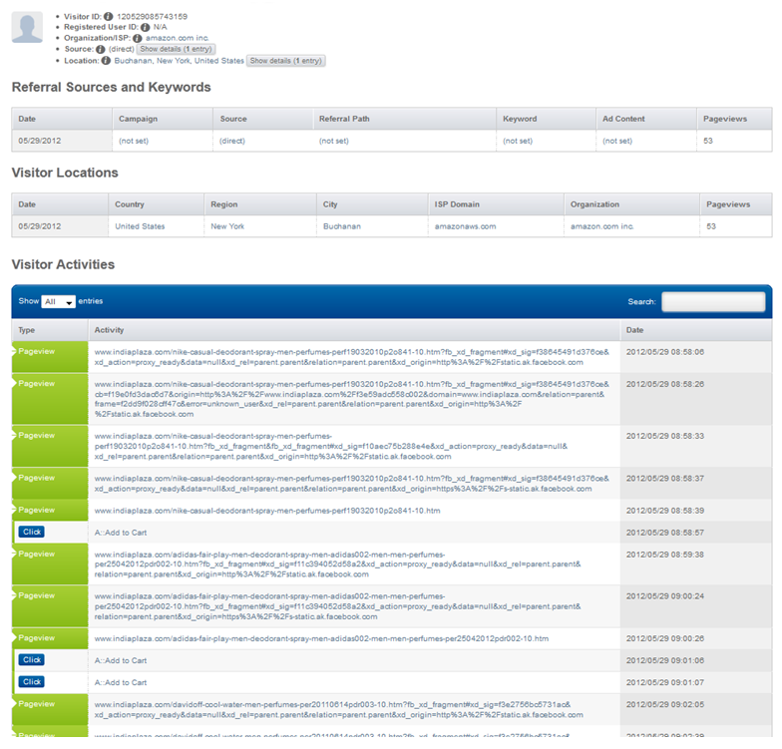This screenshot has height=749, width=782.
Task: Sort activities by the Date column header
Action: click(x=694, y=329)
